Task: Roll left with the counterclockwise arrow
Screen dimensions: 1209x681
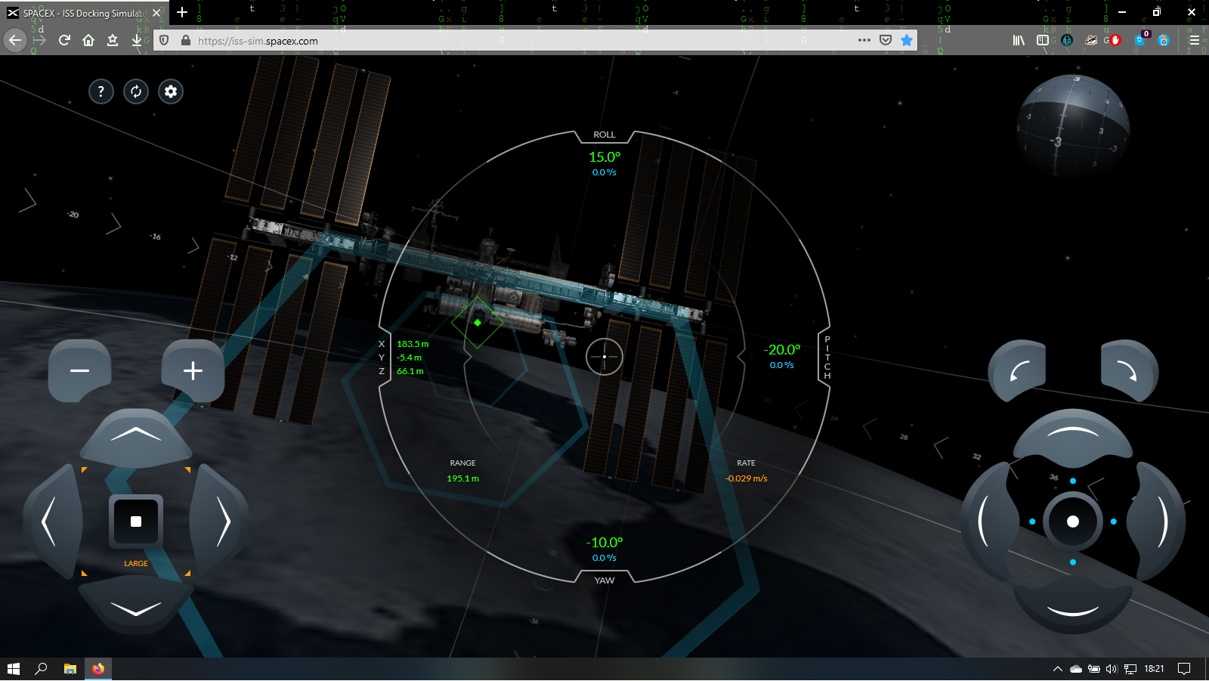Action: pos(1018,370)
